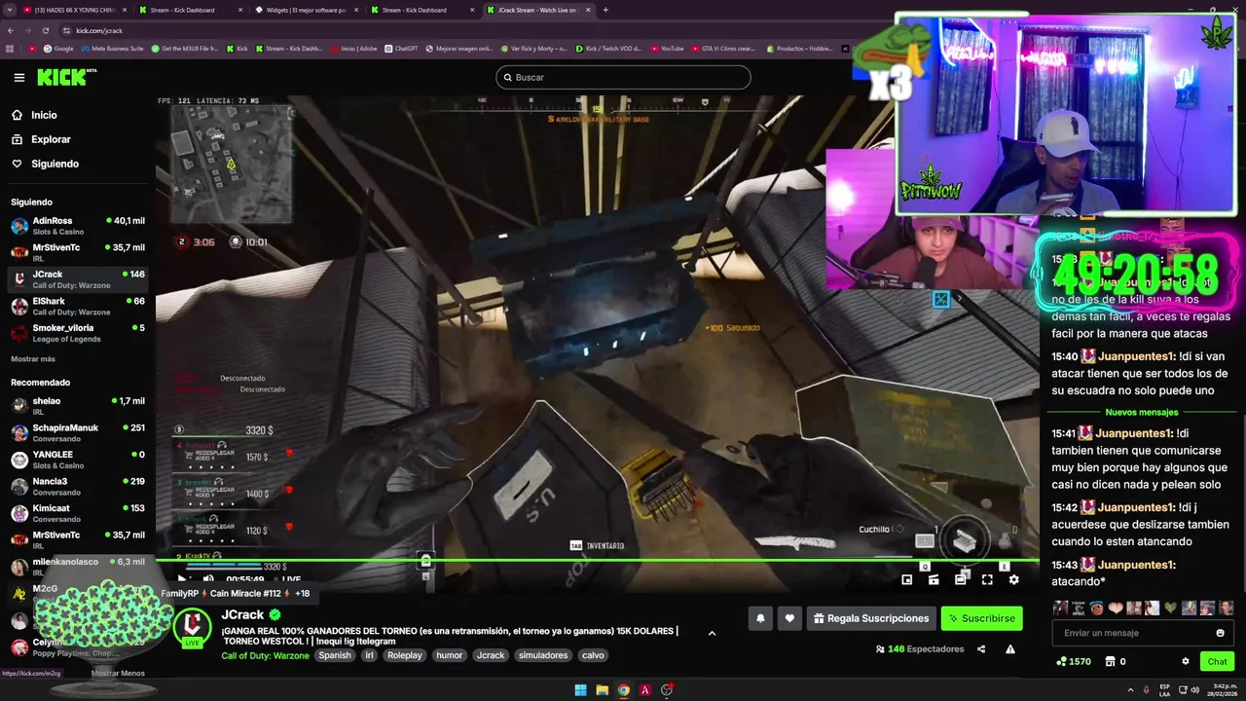
Task: Click the heart follow button
Action: pos(789,618)
